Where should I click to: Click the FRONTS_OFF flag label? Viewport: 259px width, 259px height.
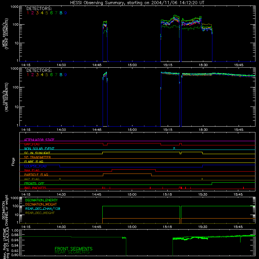pos(34,183)
